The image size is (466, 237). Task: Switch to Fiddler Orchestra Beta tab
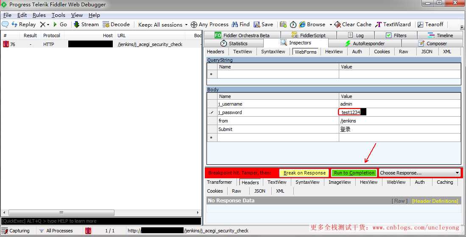click(242, 35)
